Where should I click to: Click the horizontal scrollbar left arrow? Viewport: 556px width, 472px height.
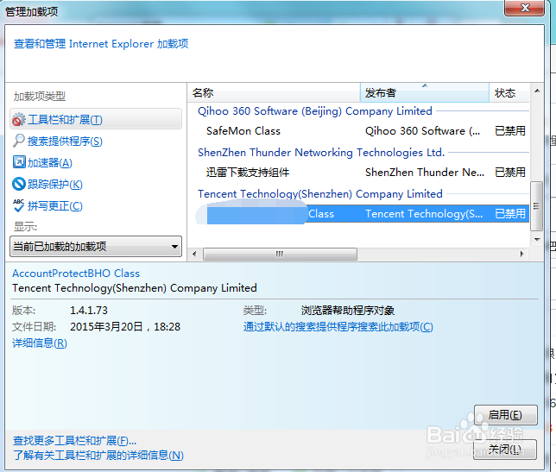pos(194,254)
